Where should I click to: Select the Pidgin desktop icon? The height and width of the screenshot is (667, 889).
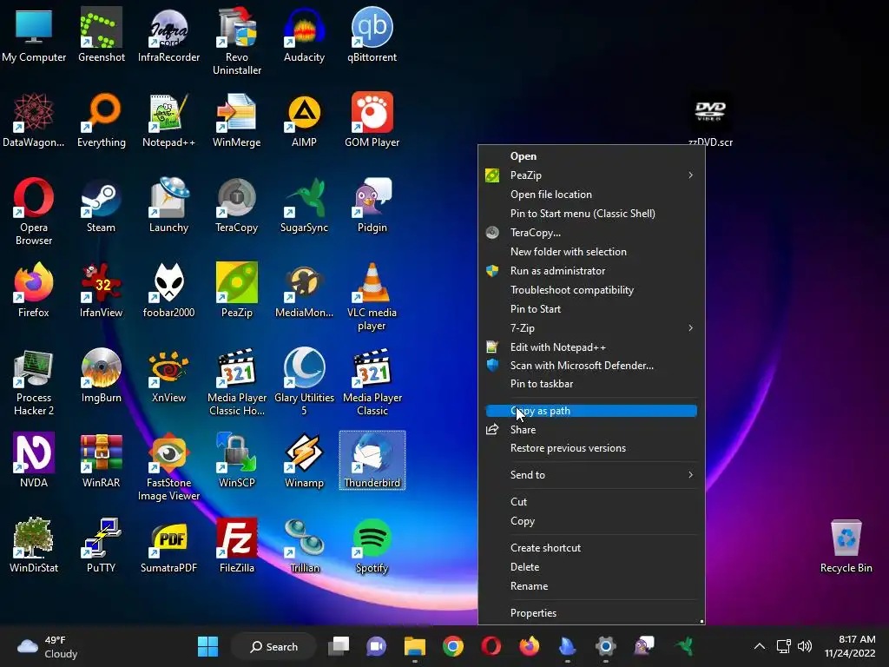372,205
